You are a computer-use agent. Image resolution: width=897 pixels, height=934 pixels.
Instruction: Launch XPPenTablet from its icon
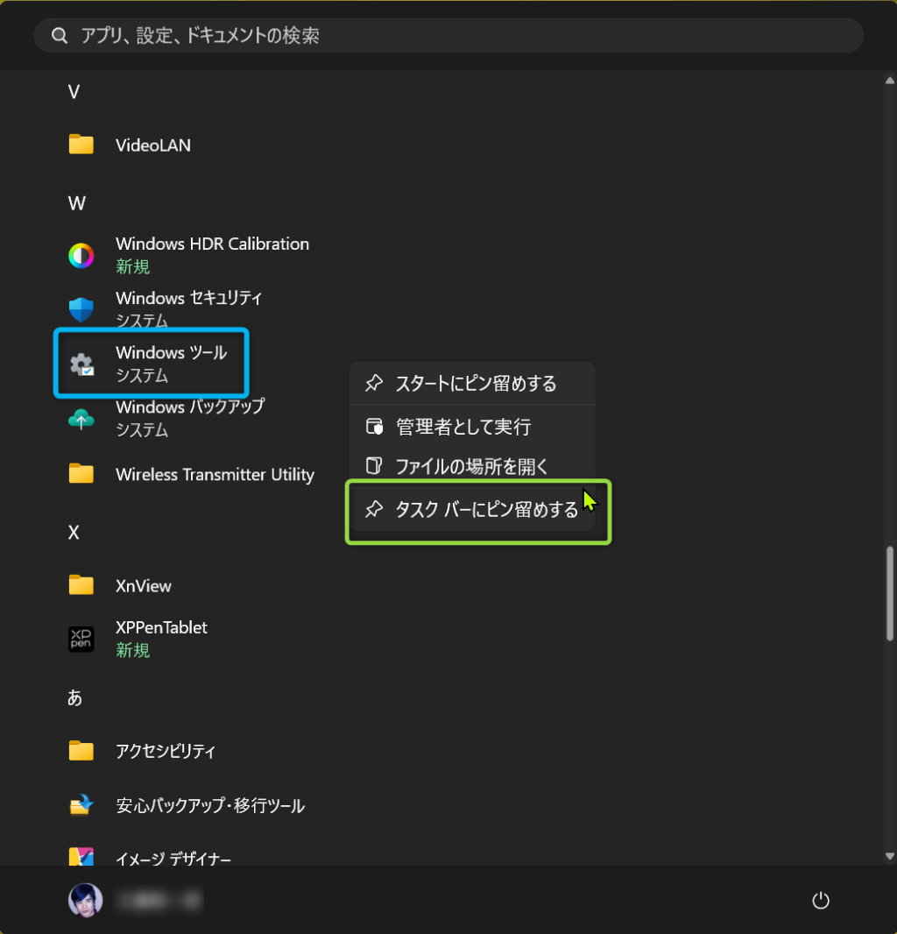coord(81,639)
